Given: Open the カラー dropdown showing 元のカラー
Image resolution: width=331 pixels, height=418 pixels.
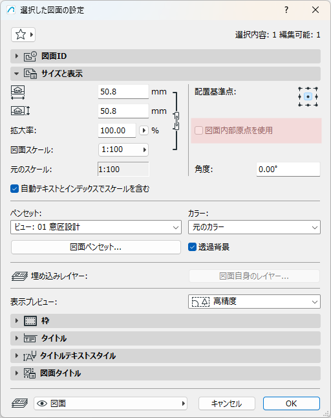Looking at the screenshot, I should coord(254,227).
